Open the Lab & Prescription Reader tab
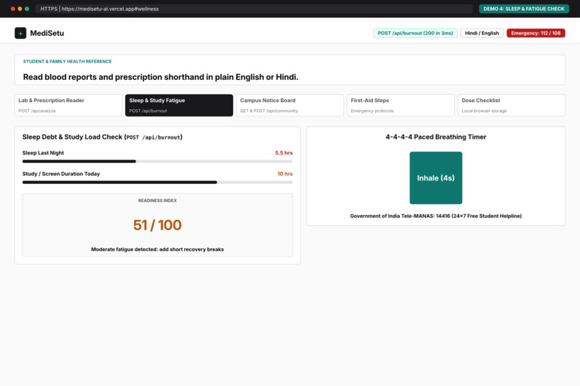 pos(68,105)
